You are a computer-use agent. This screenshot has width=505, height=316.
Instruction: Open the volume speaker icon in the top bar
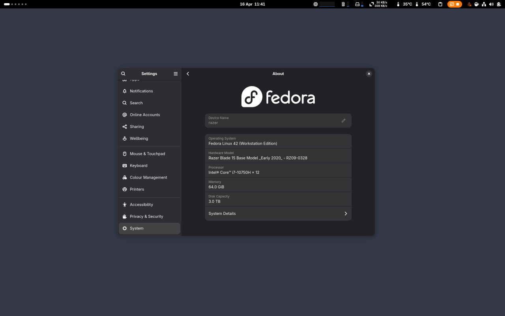[x=491, y=4]
